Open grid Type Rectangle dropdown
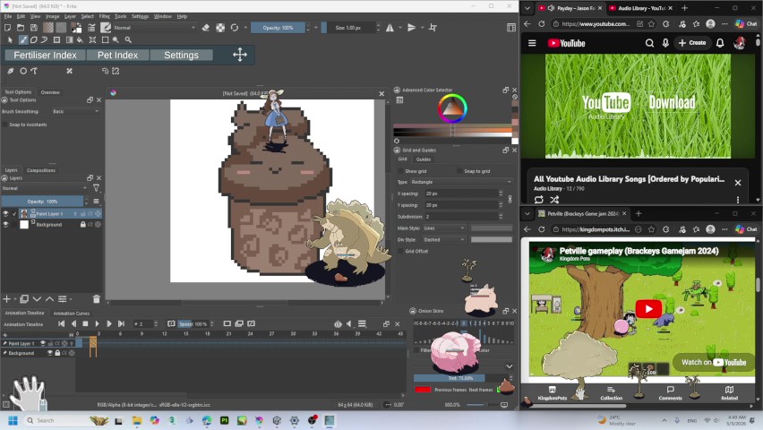 click(461, 182)
